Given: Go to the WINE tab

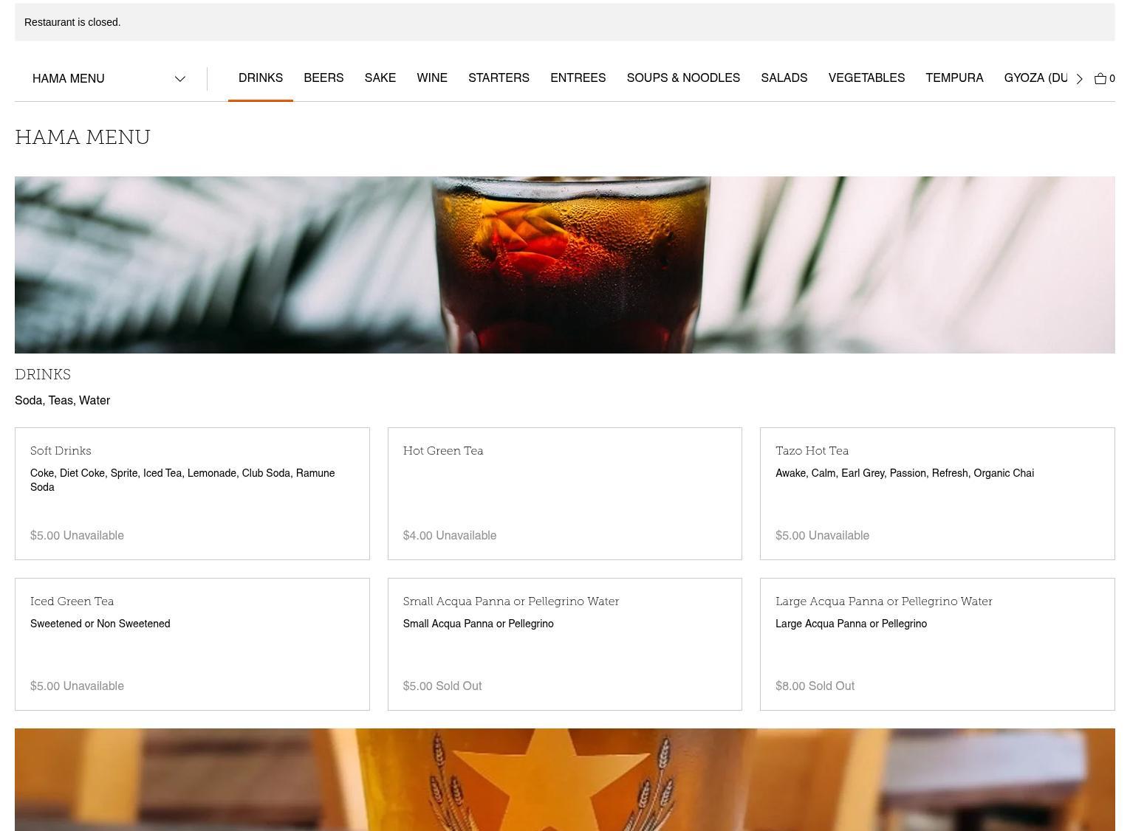Looking at the screenshot, I should [x=431, y=78].
